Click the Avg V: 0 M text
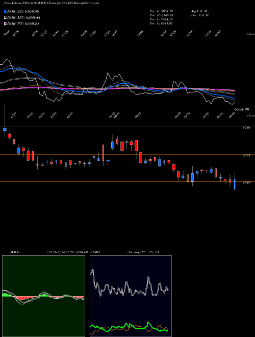Screen dimensions: 255x337 coord(199,11)
